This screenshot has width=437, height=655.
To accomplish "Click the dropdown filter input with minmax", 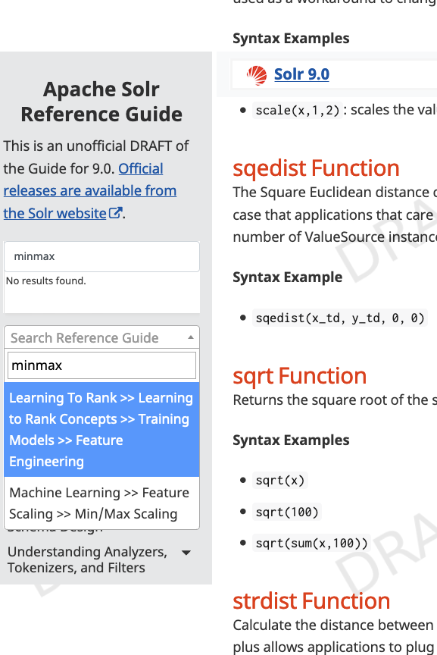I will coord(101,365).
